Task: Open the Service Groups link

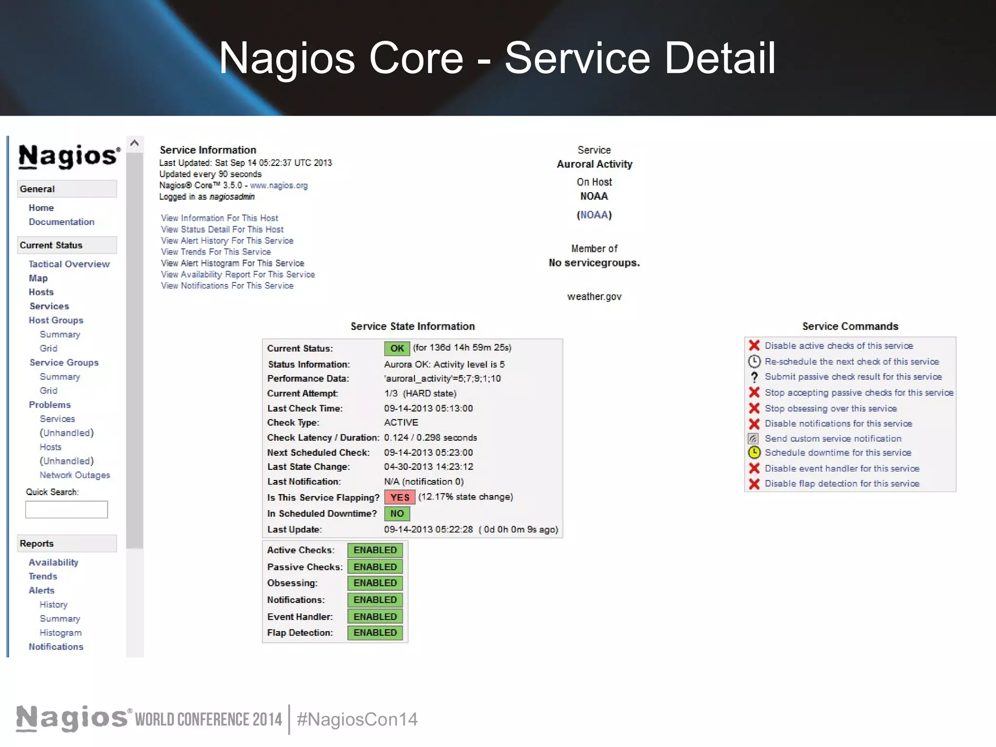Action: (64, 363)
